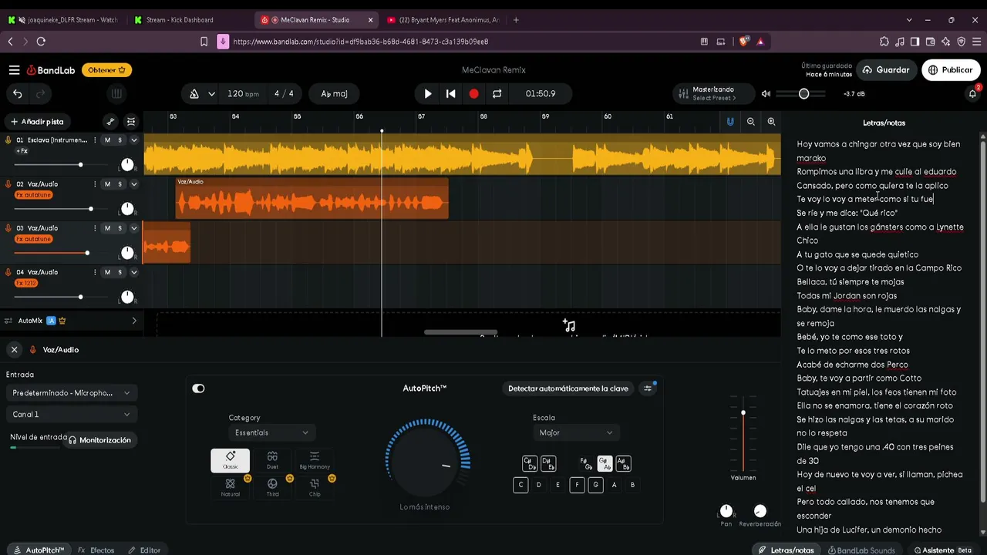
Task: Mute track 01 Esclava
Action: (107, 140)
